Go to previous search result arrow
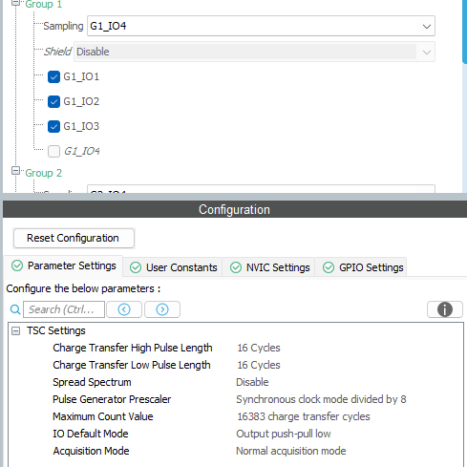 tap(124, 309)
